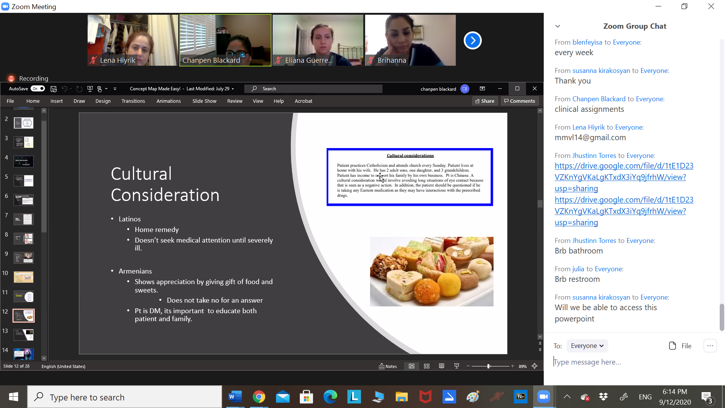
Task: Open the View tab
Action: point(258,101)
